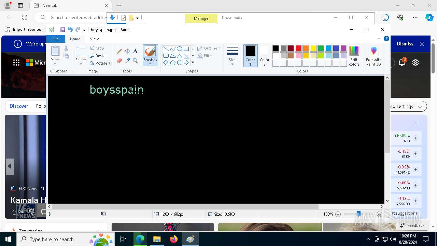Click the Resize button
This screenshot has height=246, width=437.
(x=98, y=56)
